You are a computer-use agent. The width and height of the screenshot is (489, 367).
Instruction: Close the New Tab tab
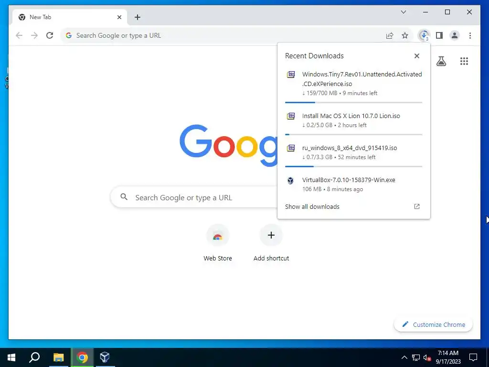pyautogui.click(x=119, y=17)
